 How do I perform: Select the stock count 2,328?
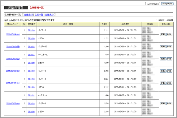coord(106,112)
